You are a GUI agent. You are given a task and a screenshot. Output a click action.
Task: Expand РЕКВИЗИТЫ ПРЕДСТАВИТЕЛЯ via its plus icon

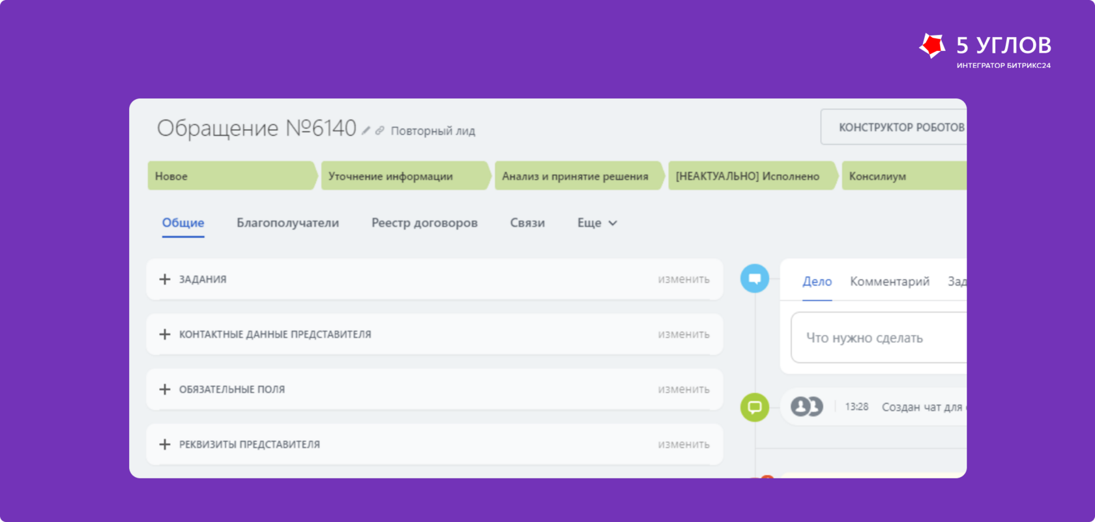point(165,444)
